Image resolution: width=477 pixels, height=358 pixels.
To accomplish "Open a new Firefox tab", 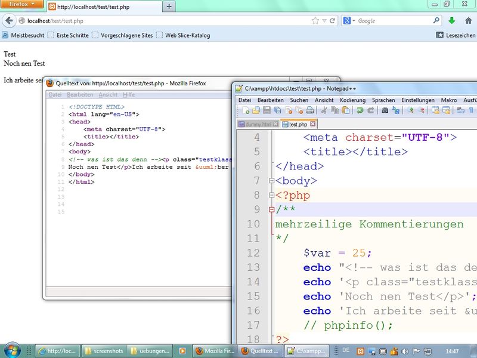I will 169,7.
